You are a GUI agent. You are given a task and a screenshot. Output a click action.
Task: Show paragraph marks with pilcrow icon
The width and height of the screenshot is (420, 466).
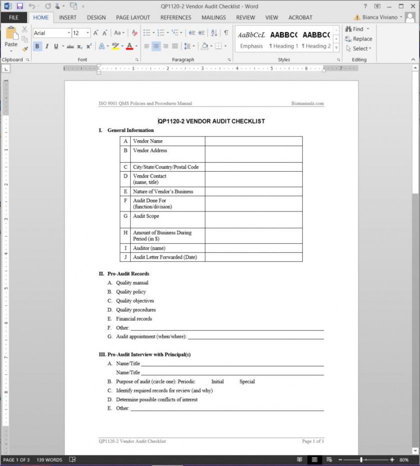(226, 33)
